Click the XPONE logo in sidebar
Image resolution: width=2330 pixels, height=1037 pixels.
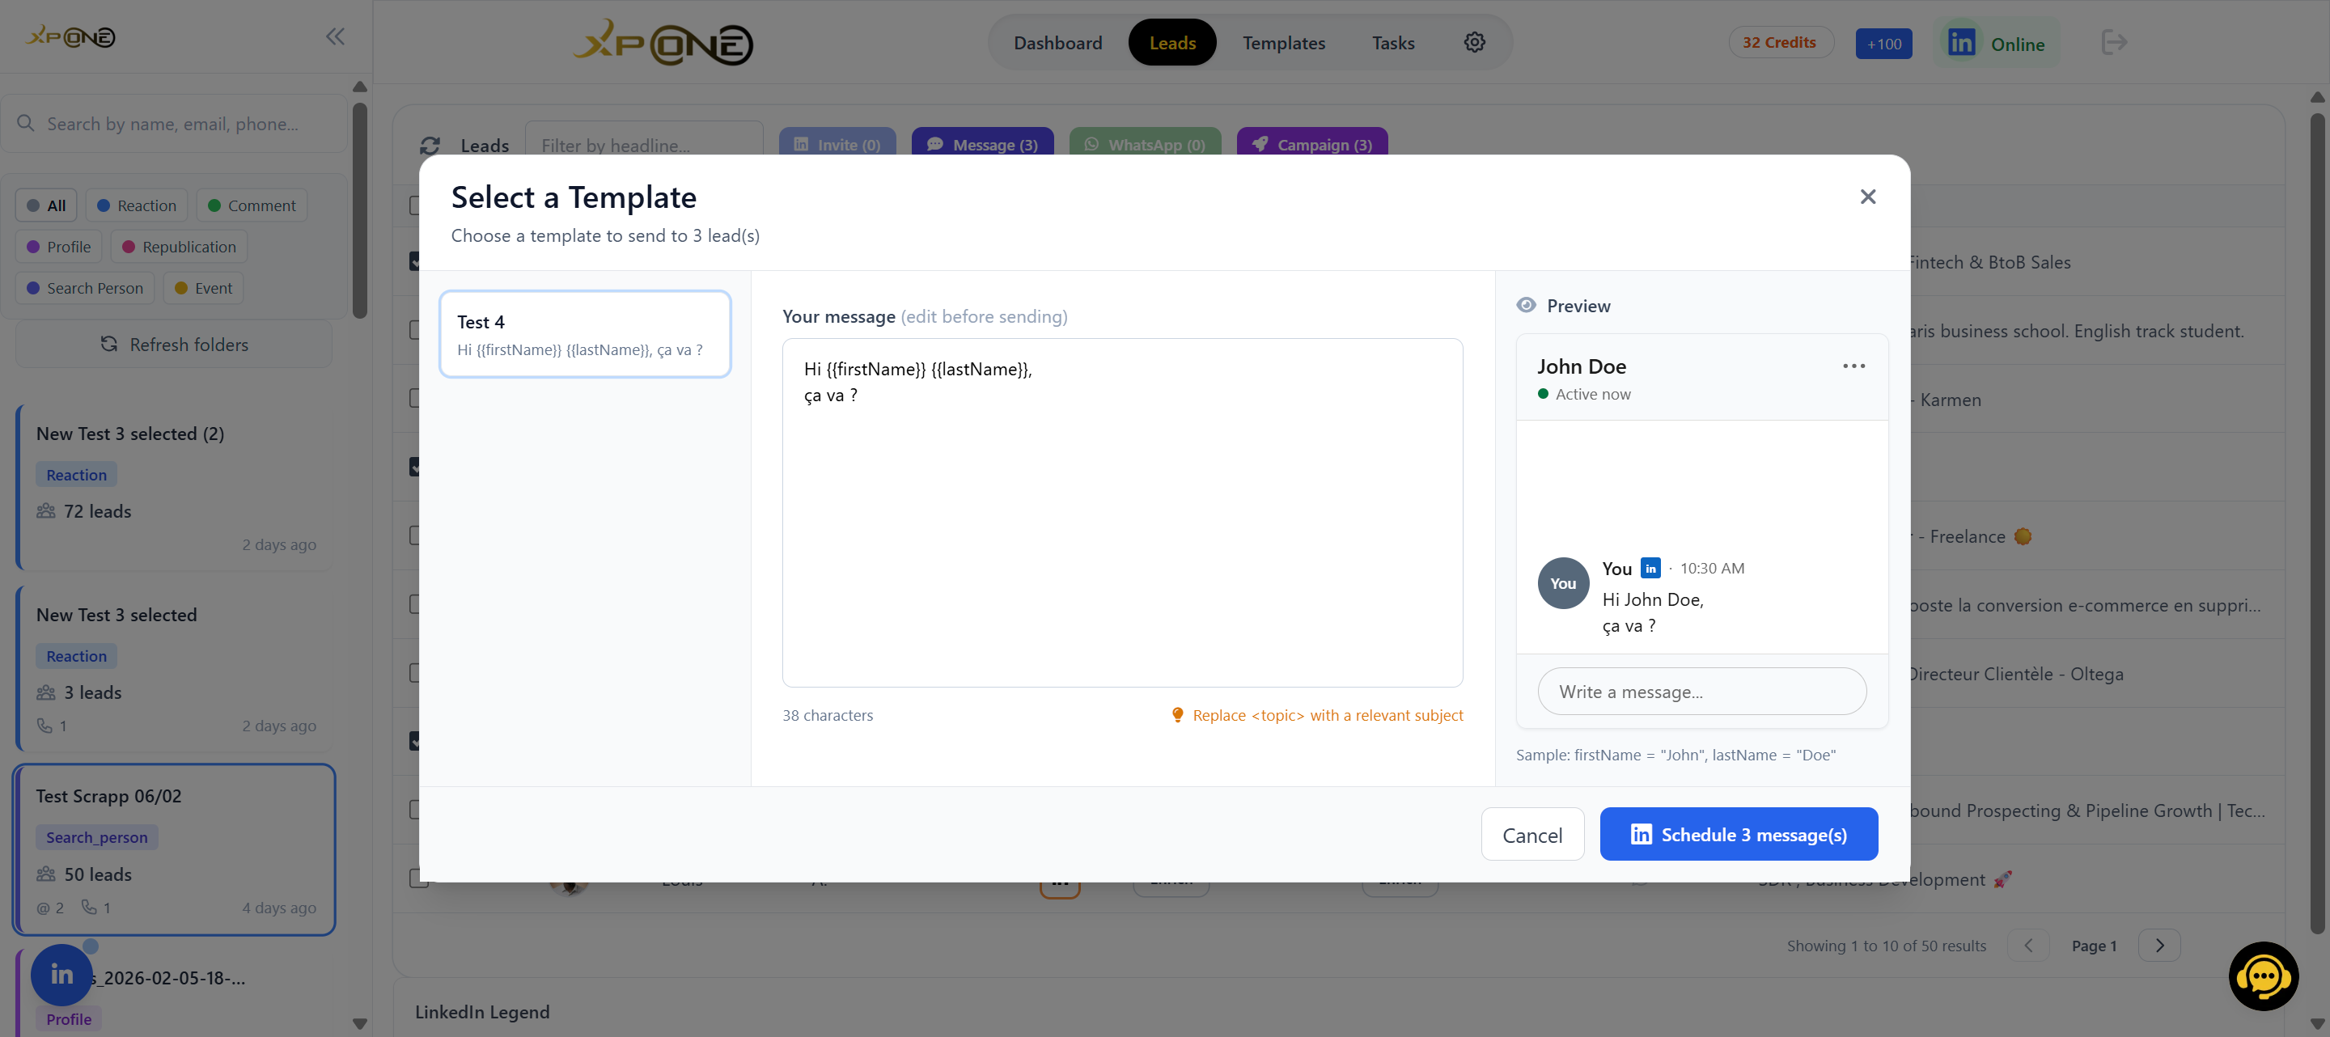click(x=71, y=37)
